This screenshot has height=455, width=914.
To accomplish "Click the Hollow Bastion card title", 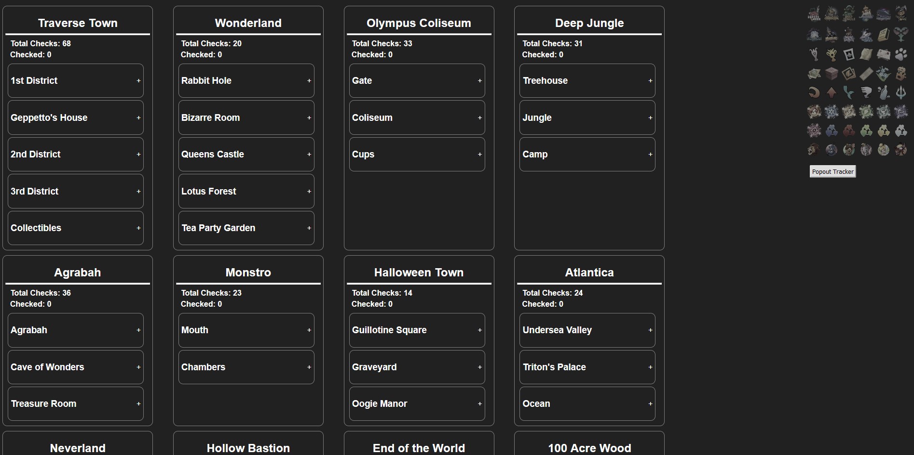I will 248,448.
